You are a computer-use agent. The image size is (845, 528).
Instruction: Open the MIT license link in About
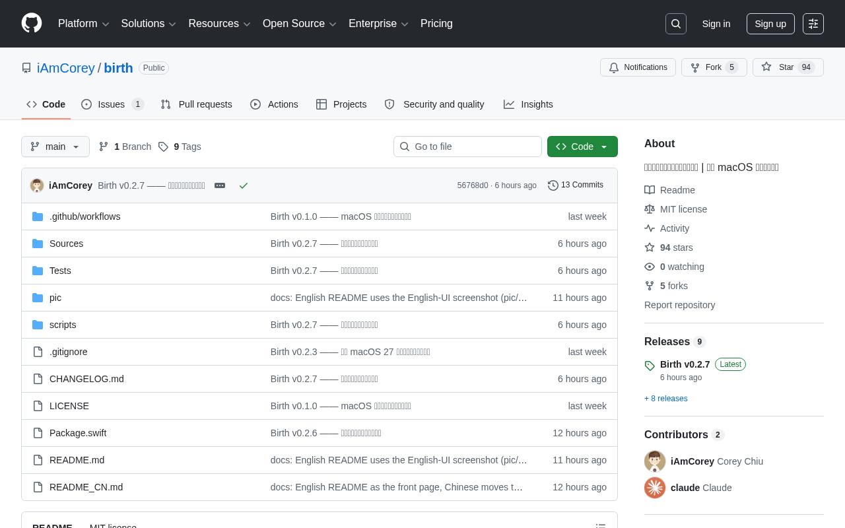click(x=675, y=209)
